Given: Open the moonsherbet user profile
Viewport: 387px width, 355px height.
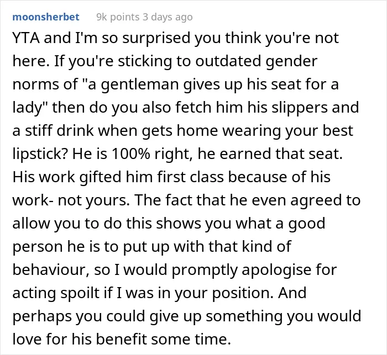Looking at the screenshot, I should [x=46, y=17].
